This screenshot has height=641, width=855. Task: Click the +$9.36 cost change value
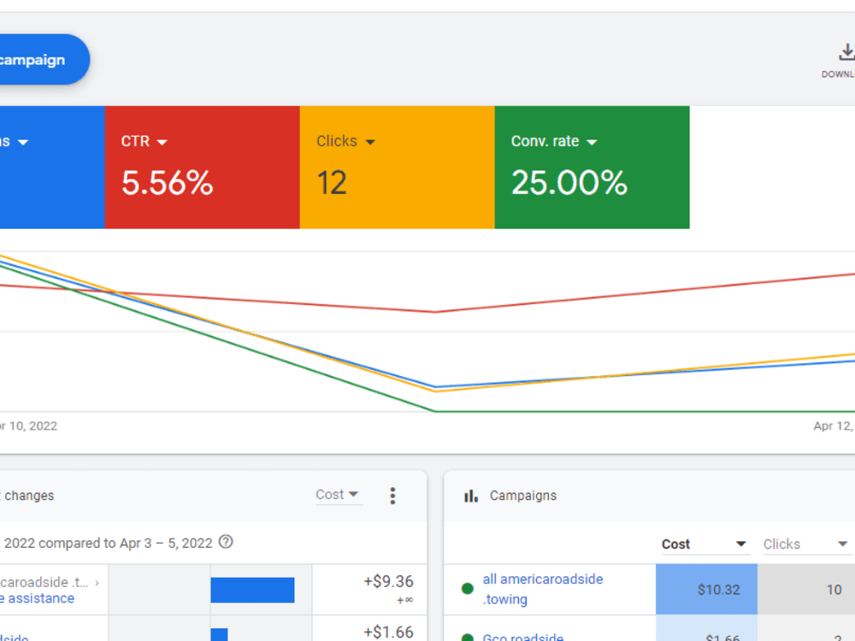pyautogui.click(x=388, y=581)
